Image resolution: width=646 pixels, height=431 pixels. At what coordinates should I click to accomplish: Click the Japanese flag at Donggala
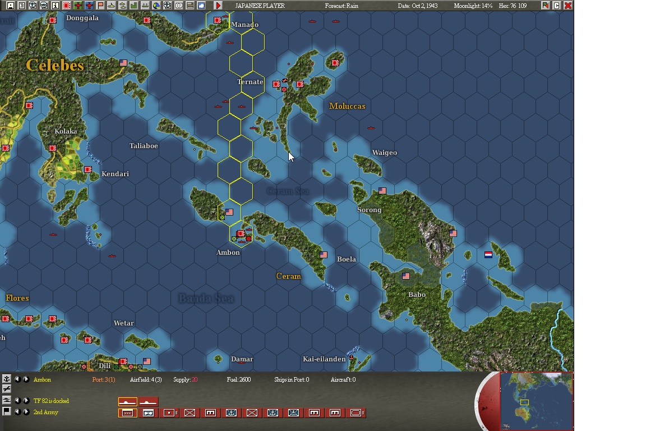53,20
